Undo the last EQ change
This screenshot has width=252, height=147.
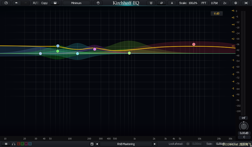(16, 3)
